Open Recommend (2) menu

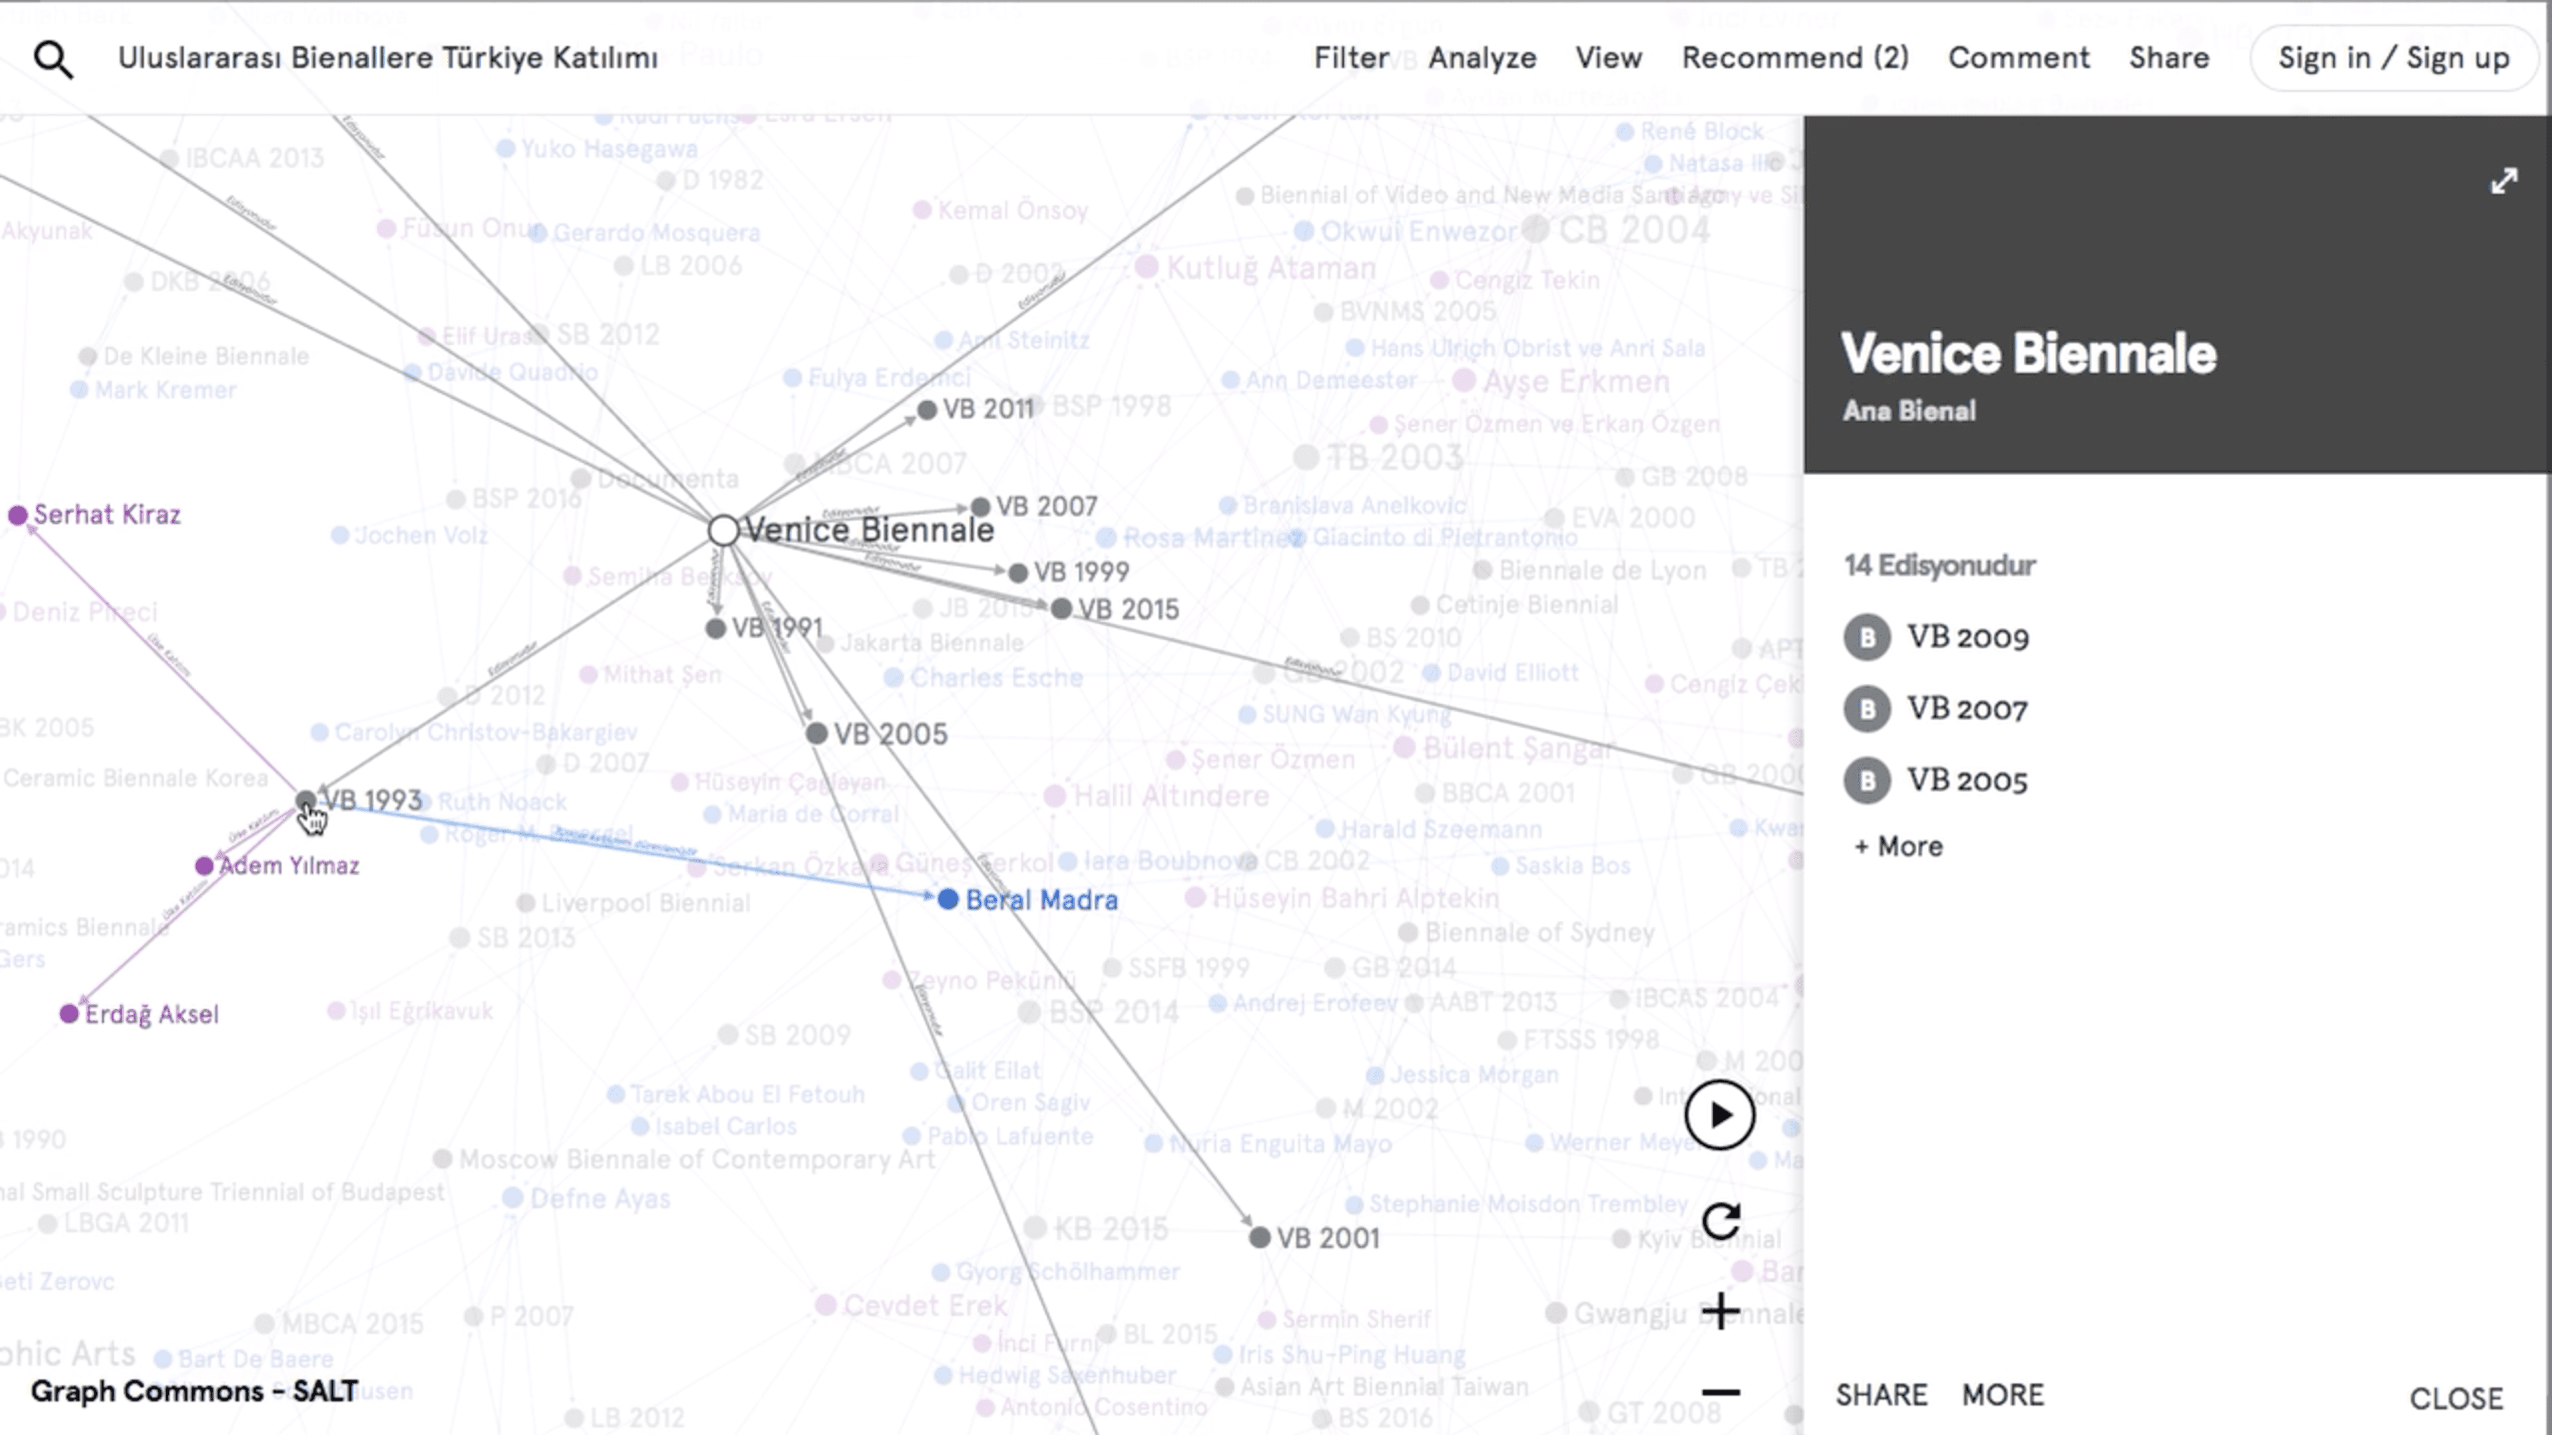1795,58
